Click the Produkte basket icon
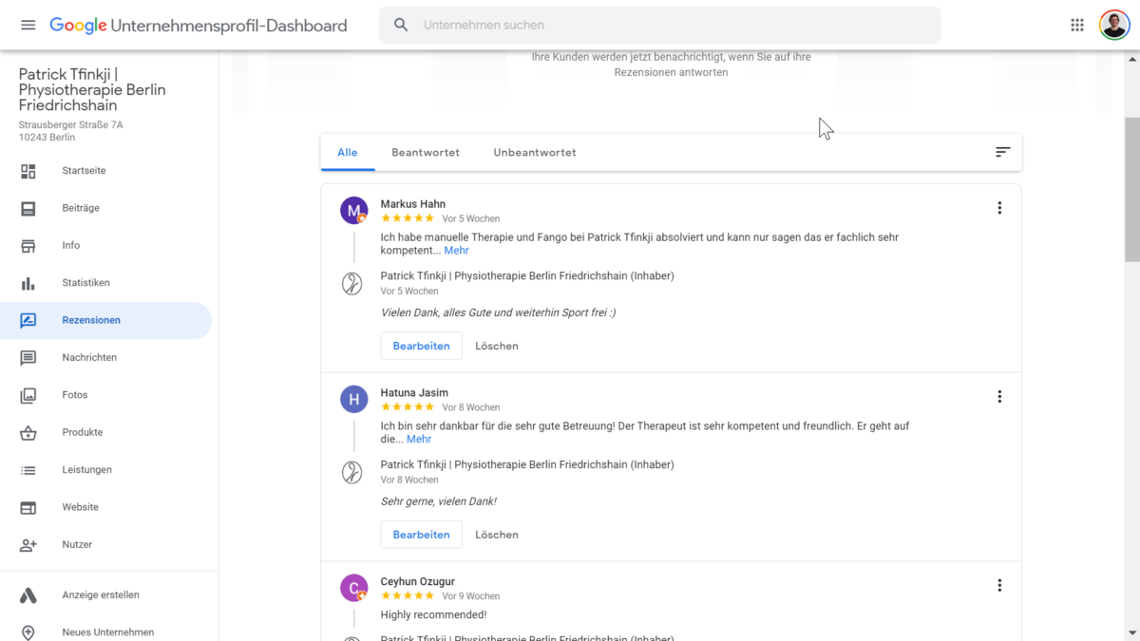Viewport: 1140px width, 641px height. 28,433
